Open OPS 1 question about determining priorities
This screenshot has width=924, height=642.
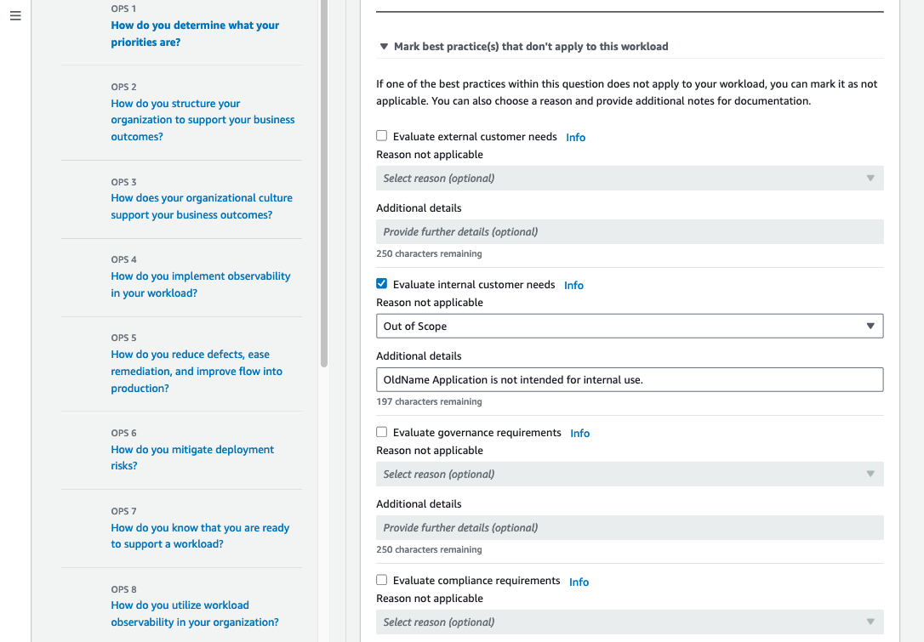tap(195, 33)
